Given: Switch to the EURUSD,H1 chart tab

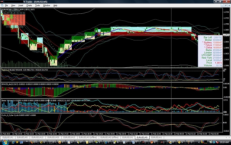Looking at the screenshot, I should (x=156, y=137).
